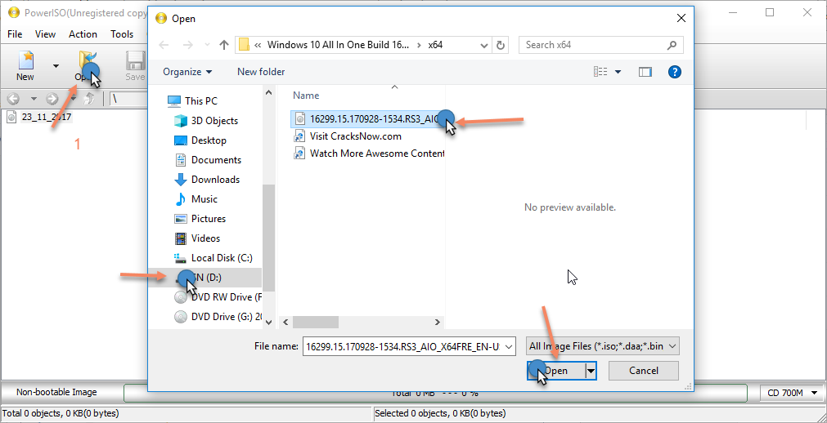Click Windows 10 All In One breadcrumb

[x=338, y=45]
